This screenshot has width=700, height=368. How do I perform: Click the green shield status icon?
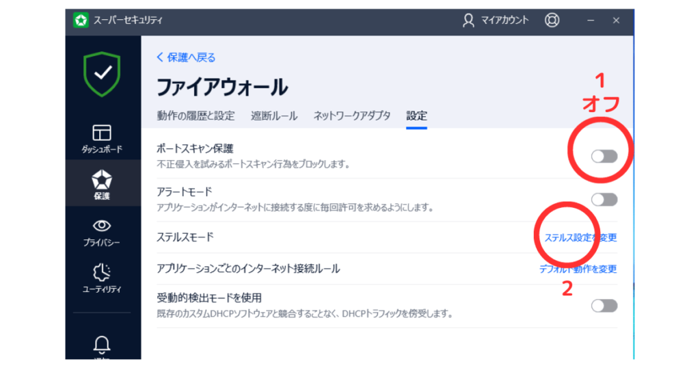pos(103,75)
